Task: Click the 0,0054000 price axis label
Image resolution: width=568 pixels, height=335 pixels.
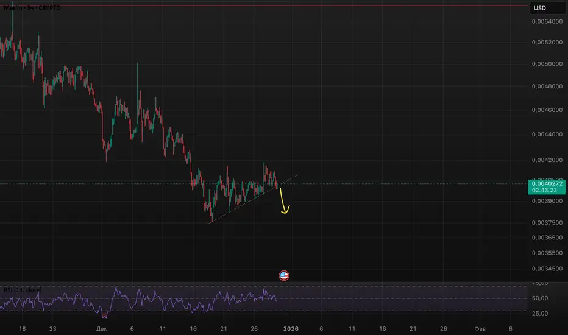Action: [547, 22]
